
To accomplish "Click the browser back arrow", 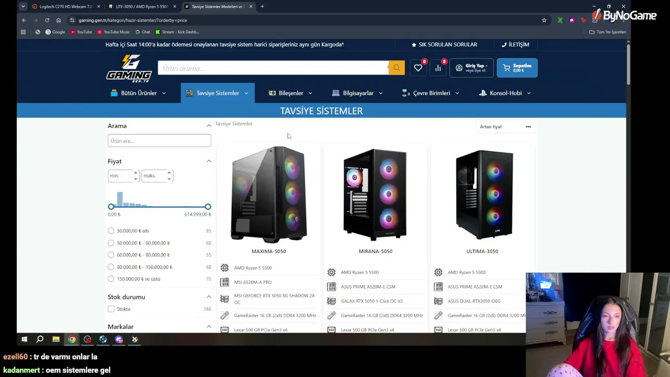I will pyautogui.click(x=24, y=20).
